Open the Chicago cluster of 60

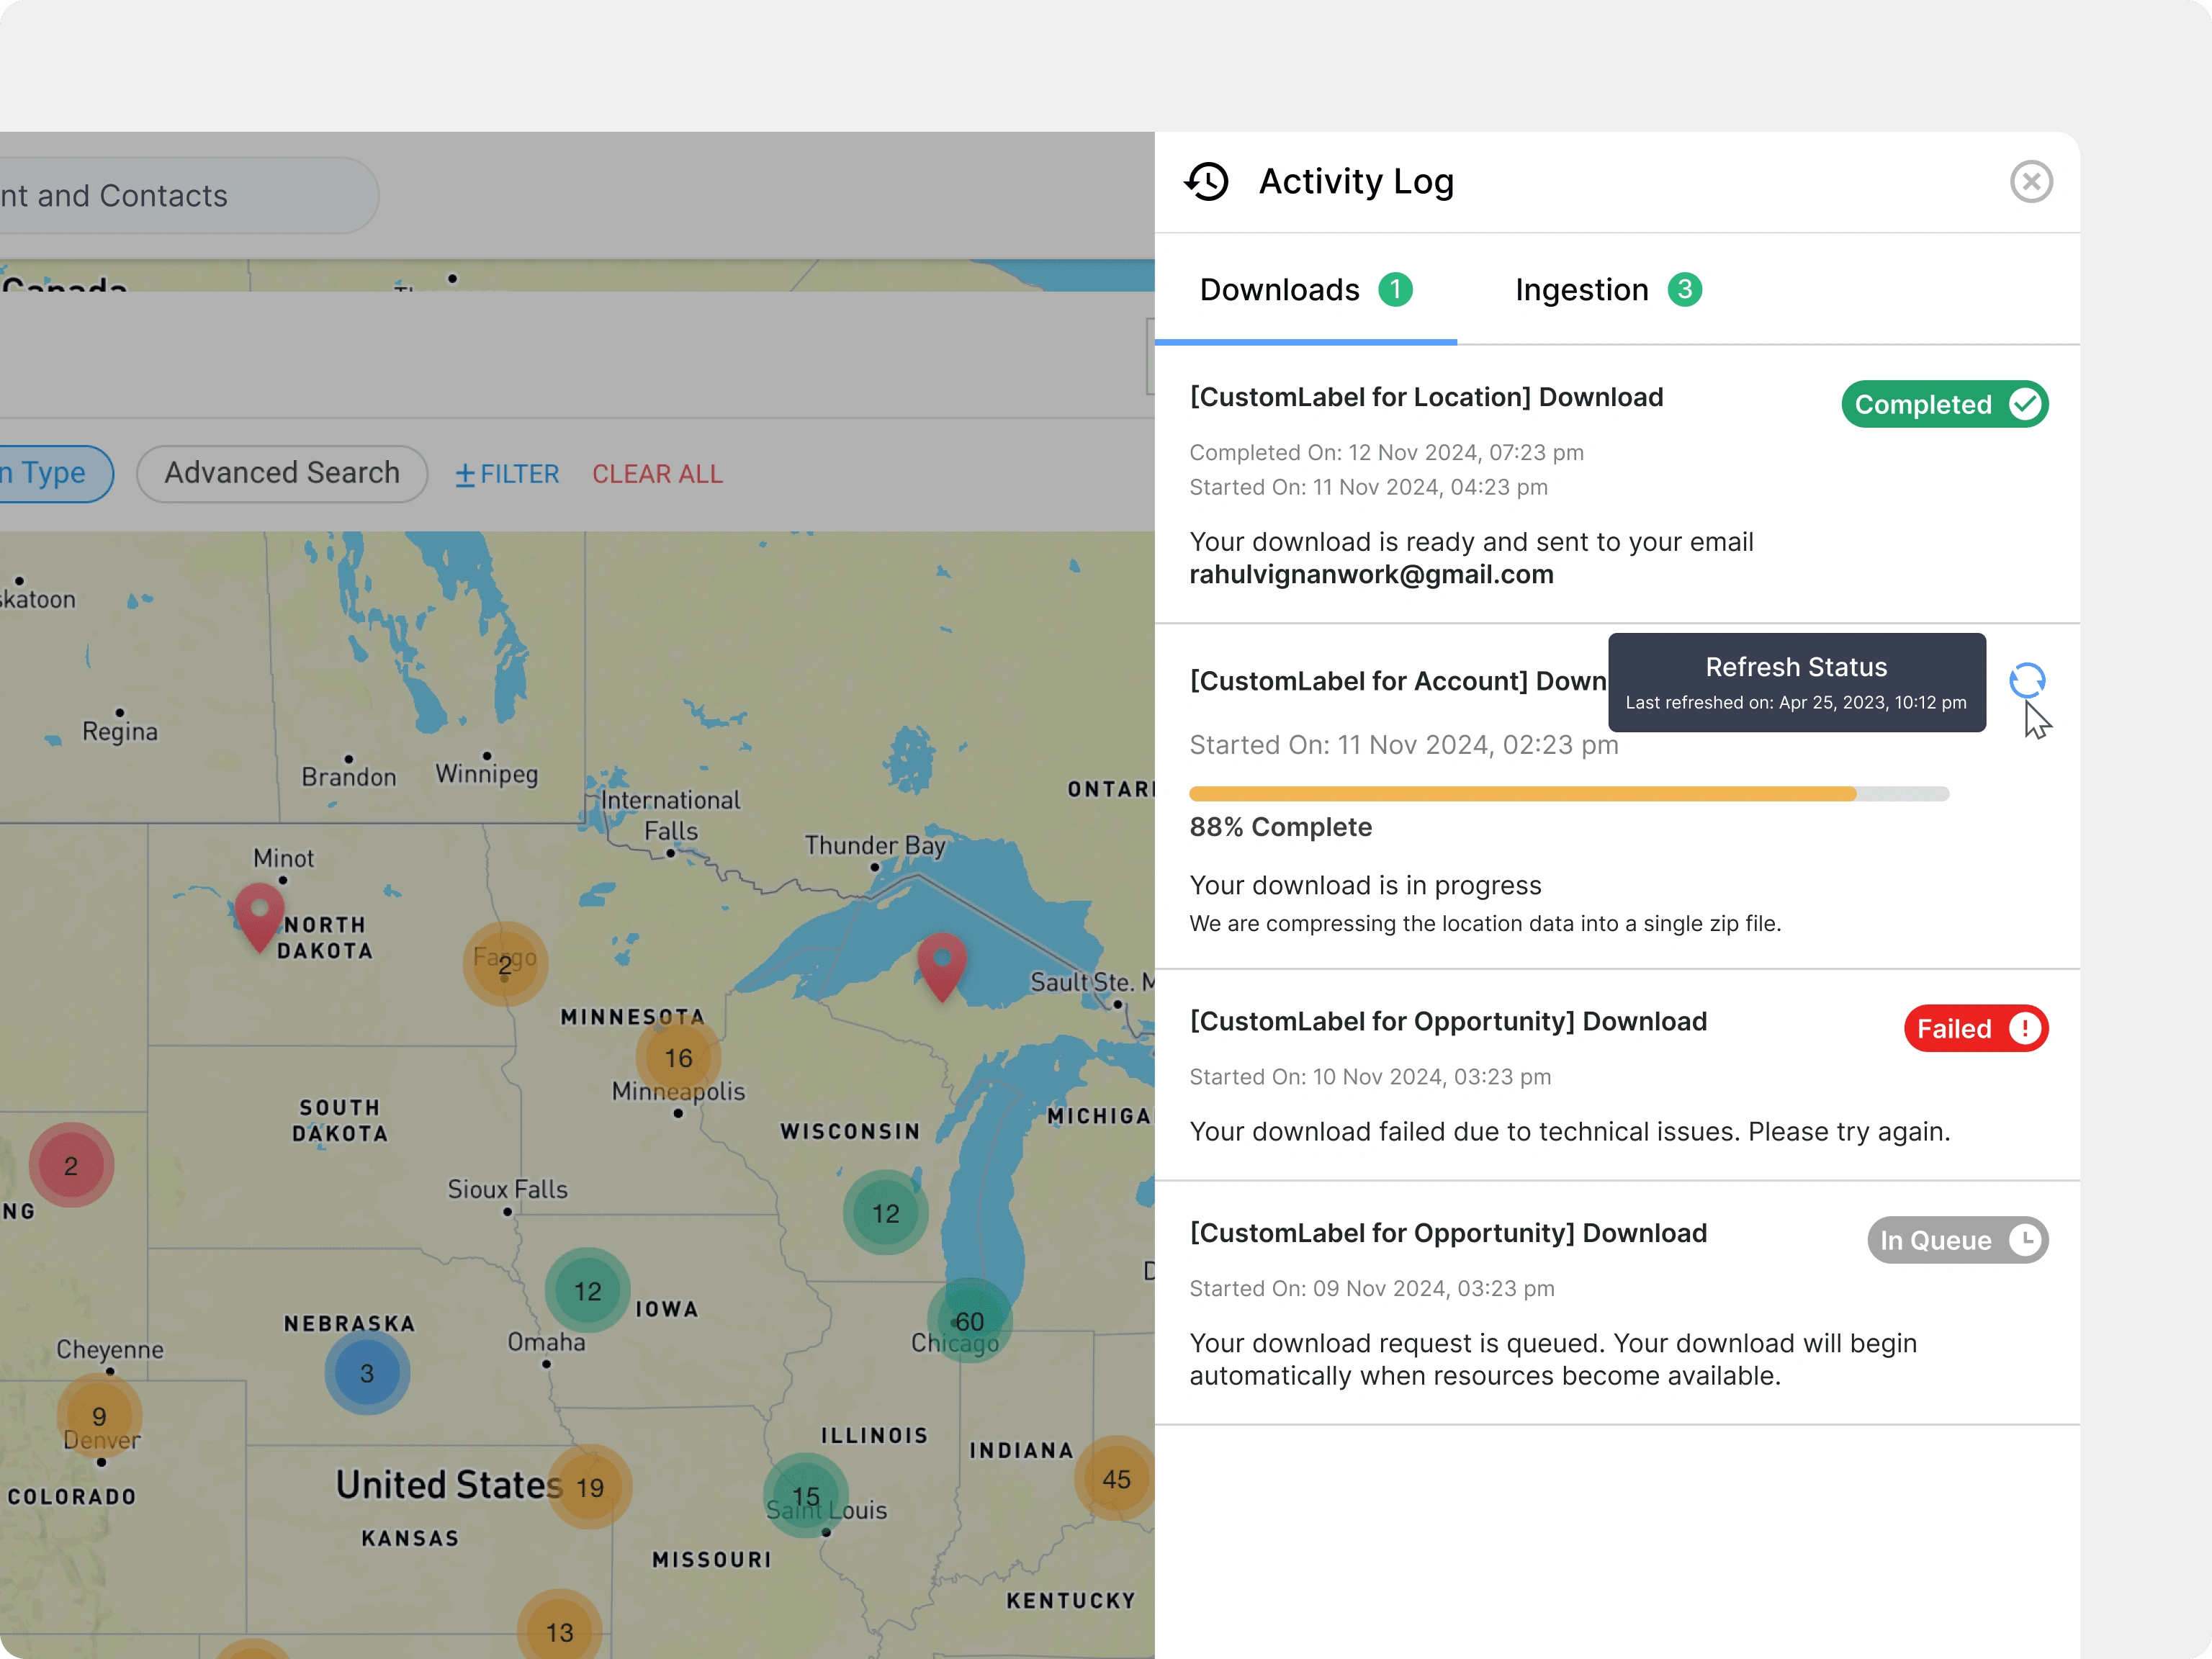(x=969, y=1321)
